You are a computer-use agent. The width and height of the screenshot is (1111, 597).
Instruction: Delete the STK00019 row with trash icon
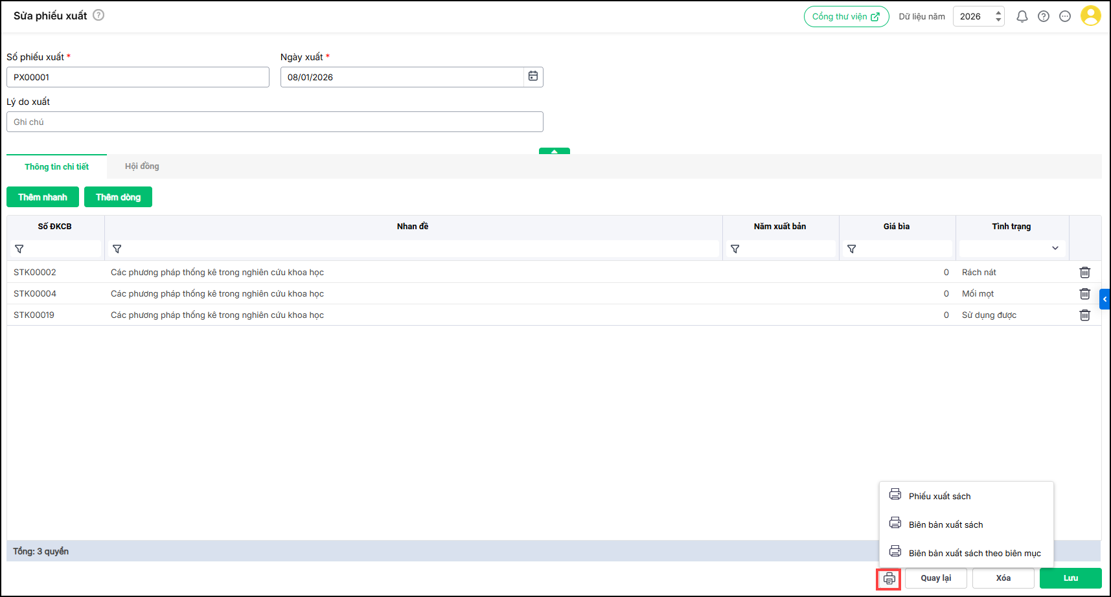point(1084,315)
